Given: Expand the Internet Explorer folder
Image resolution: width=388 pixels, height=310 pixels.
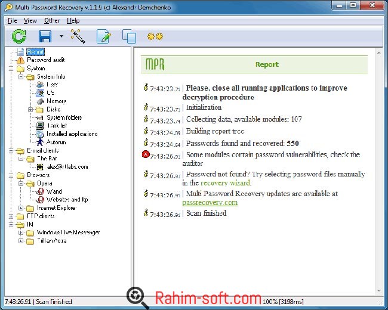Looking at the screenshot, I should [x=21, y=208].
